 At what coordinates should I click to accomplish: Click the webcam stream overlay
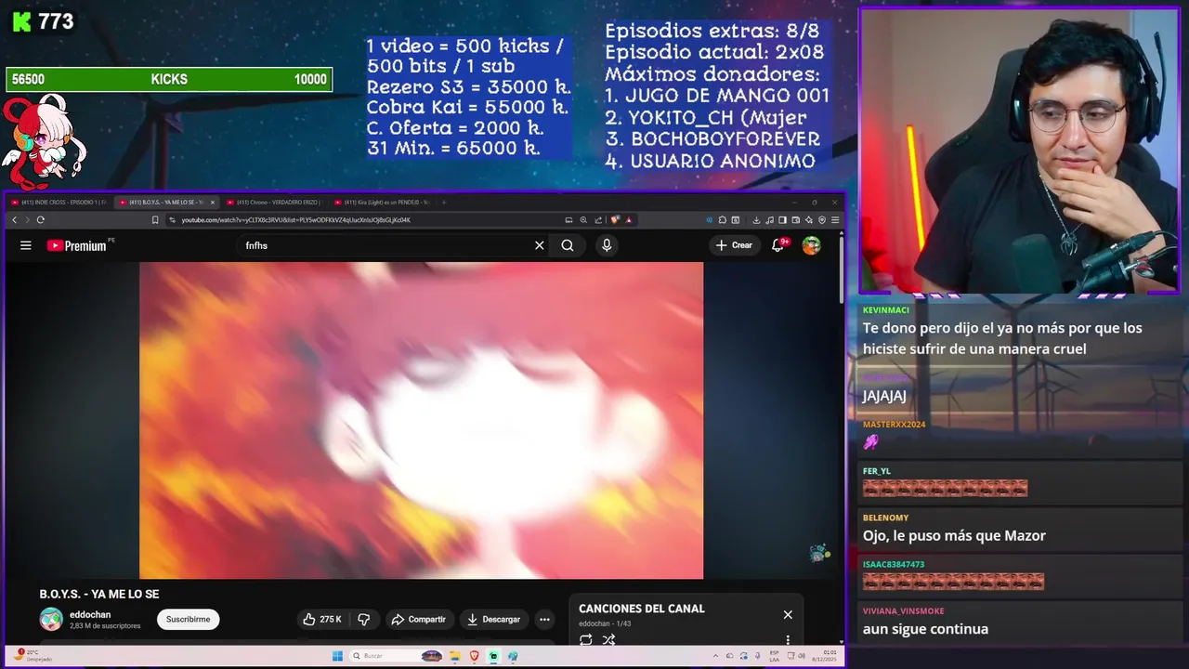(1019, 152)
